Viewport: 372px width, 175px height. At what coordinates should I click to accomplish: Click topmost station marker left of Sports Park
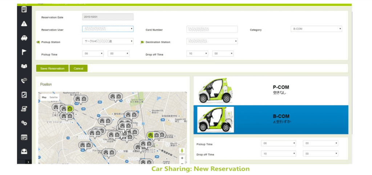click(x=116, y=97)
